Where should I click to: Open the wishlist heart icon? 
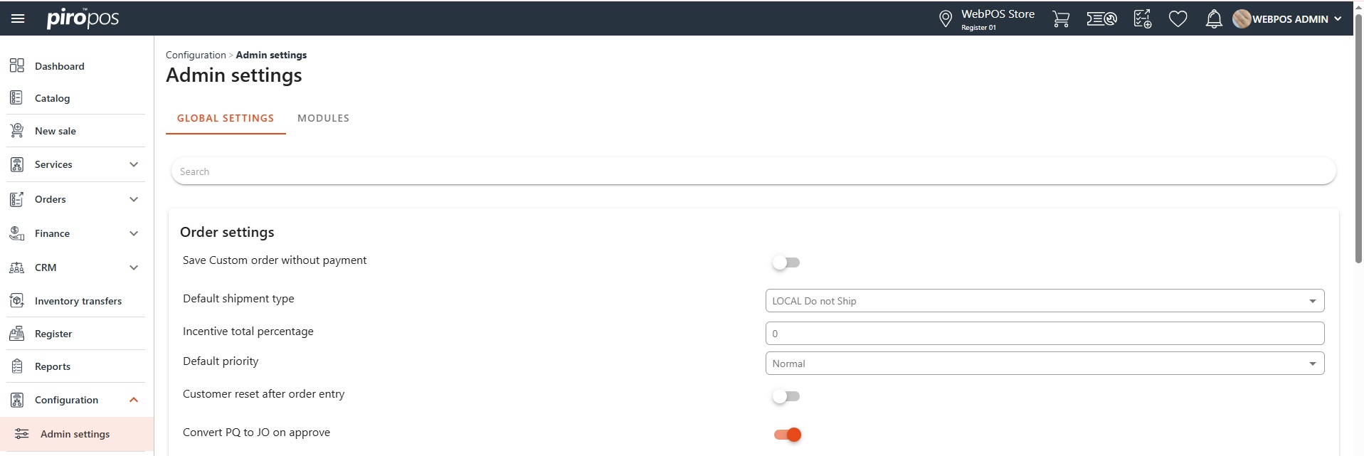[1178, 19]
